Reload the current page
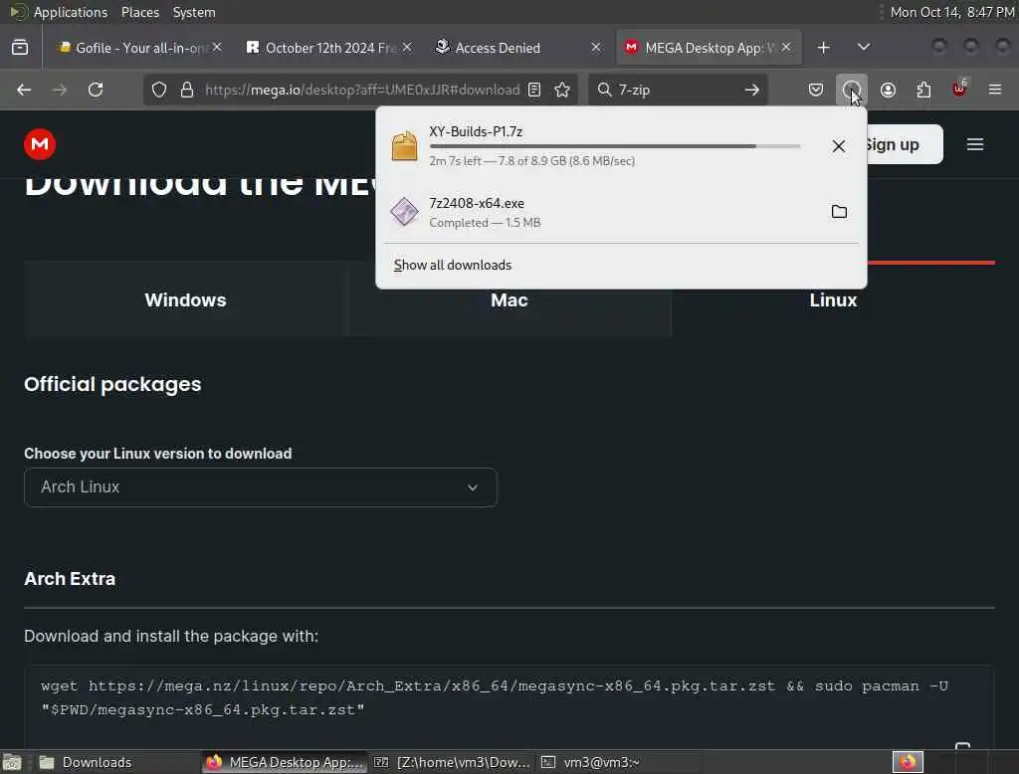Screen dimensions: 1019x774 point(96,90)
